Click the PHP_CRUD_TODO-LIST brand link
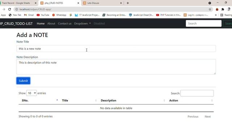The height and width of the screenshot is (130, 232). 16,23
